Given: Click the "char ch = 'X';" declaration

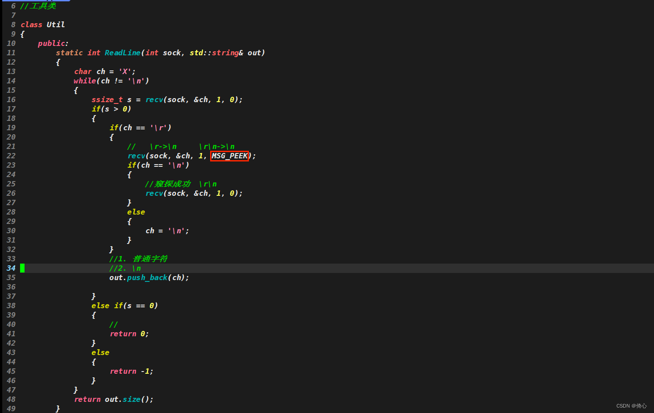Looking at the screenshot, I should click(105, 71).
